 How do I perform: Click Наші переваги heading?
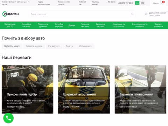click(16, 57)
